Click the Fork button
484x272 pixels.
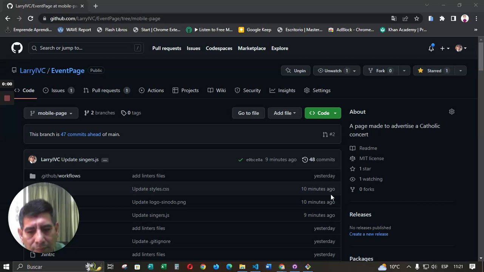tap(380, 71)
